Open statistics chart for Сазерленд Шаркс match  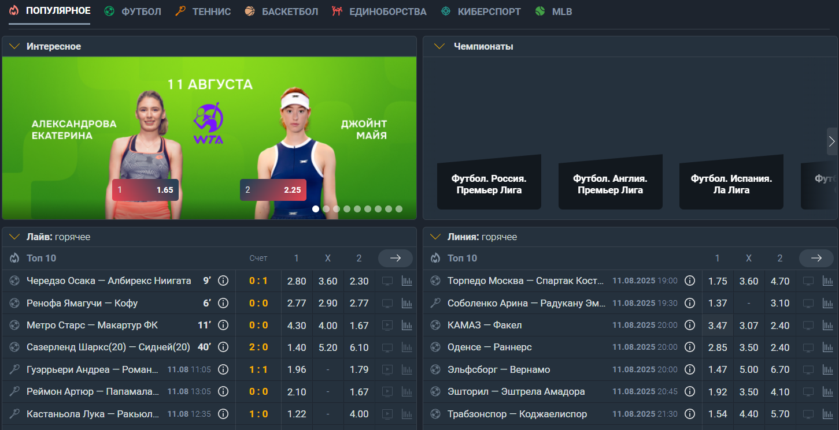tap(407, 347)
